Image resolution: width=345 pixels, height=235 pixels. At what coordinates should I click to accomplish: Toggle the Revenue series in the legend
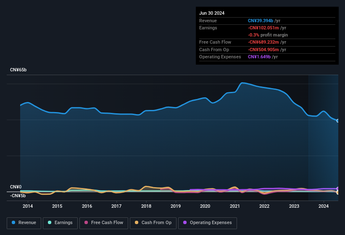pos(24,223)
